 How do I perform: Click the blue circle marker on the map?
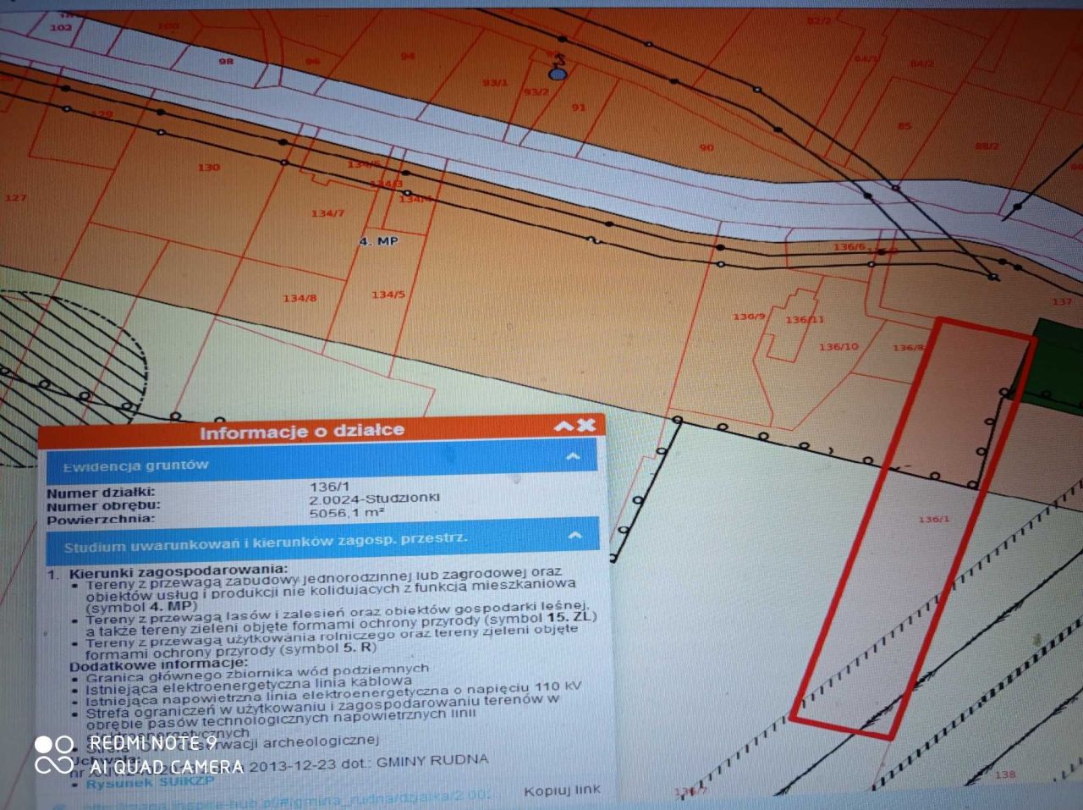click(x=557, y=74)
